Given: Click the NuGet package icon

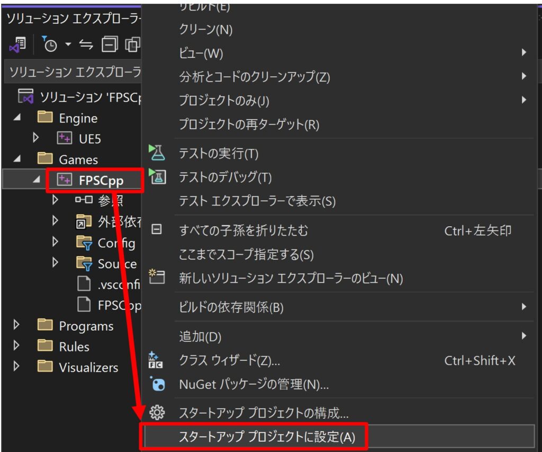Looking at the screenshot, I should pos(158,384).
